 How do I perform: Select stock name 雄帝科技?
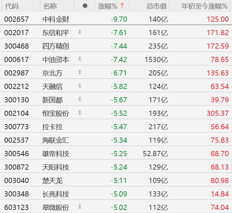click(56, 154)
